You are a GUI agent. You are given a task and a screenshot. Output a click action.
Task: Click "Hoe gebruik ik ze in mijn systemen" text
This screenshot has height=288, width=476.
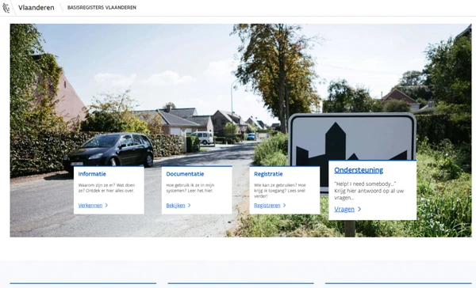[x=190, y=188]
